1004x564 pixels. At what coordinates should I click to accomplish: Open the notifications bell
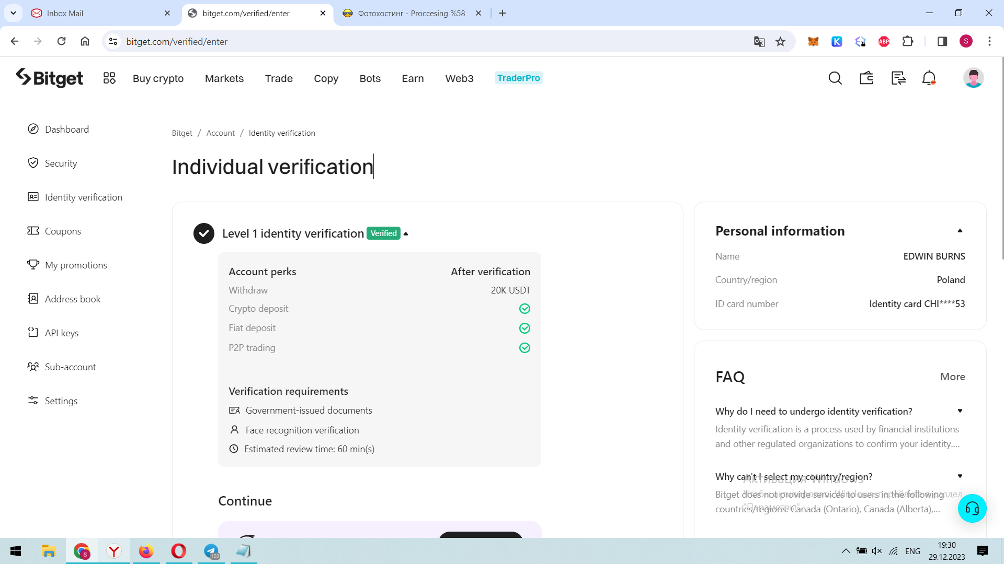coord(929,78)
